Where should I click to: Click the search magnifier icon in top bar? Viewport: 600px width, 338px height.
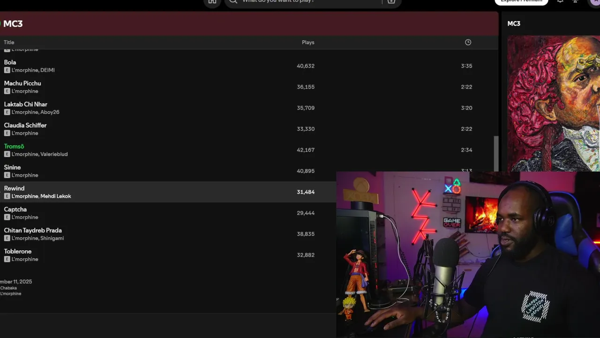[233, 1]
